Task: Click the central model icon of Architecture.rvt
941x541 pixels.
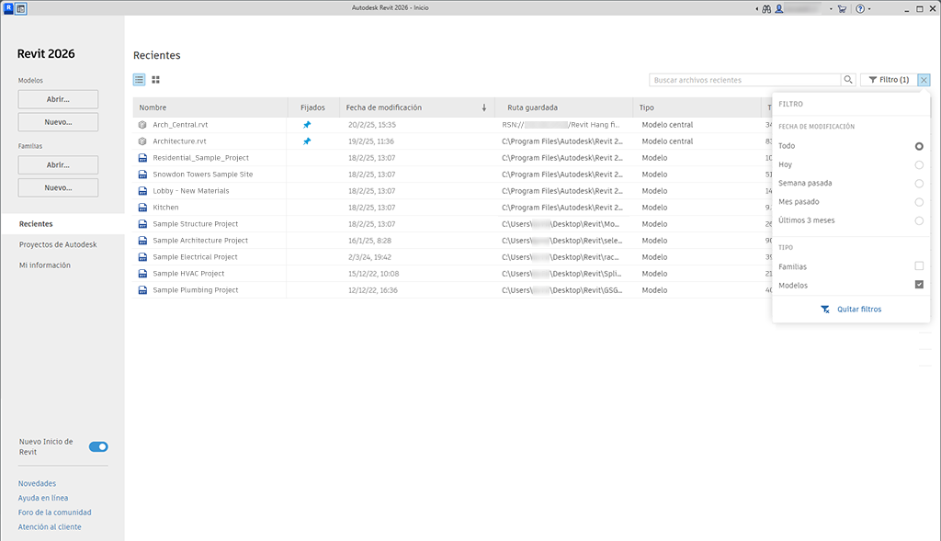Action: [142, 141]
